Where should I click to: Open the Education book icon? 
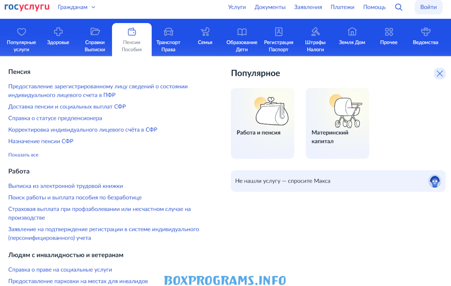pyautogui.click(x=242, y=32)
